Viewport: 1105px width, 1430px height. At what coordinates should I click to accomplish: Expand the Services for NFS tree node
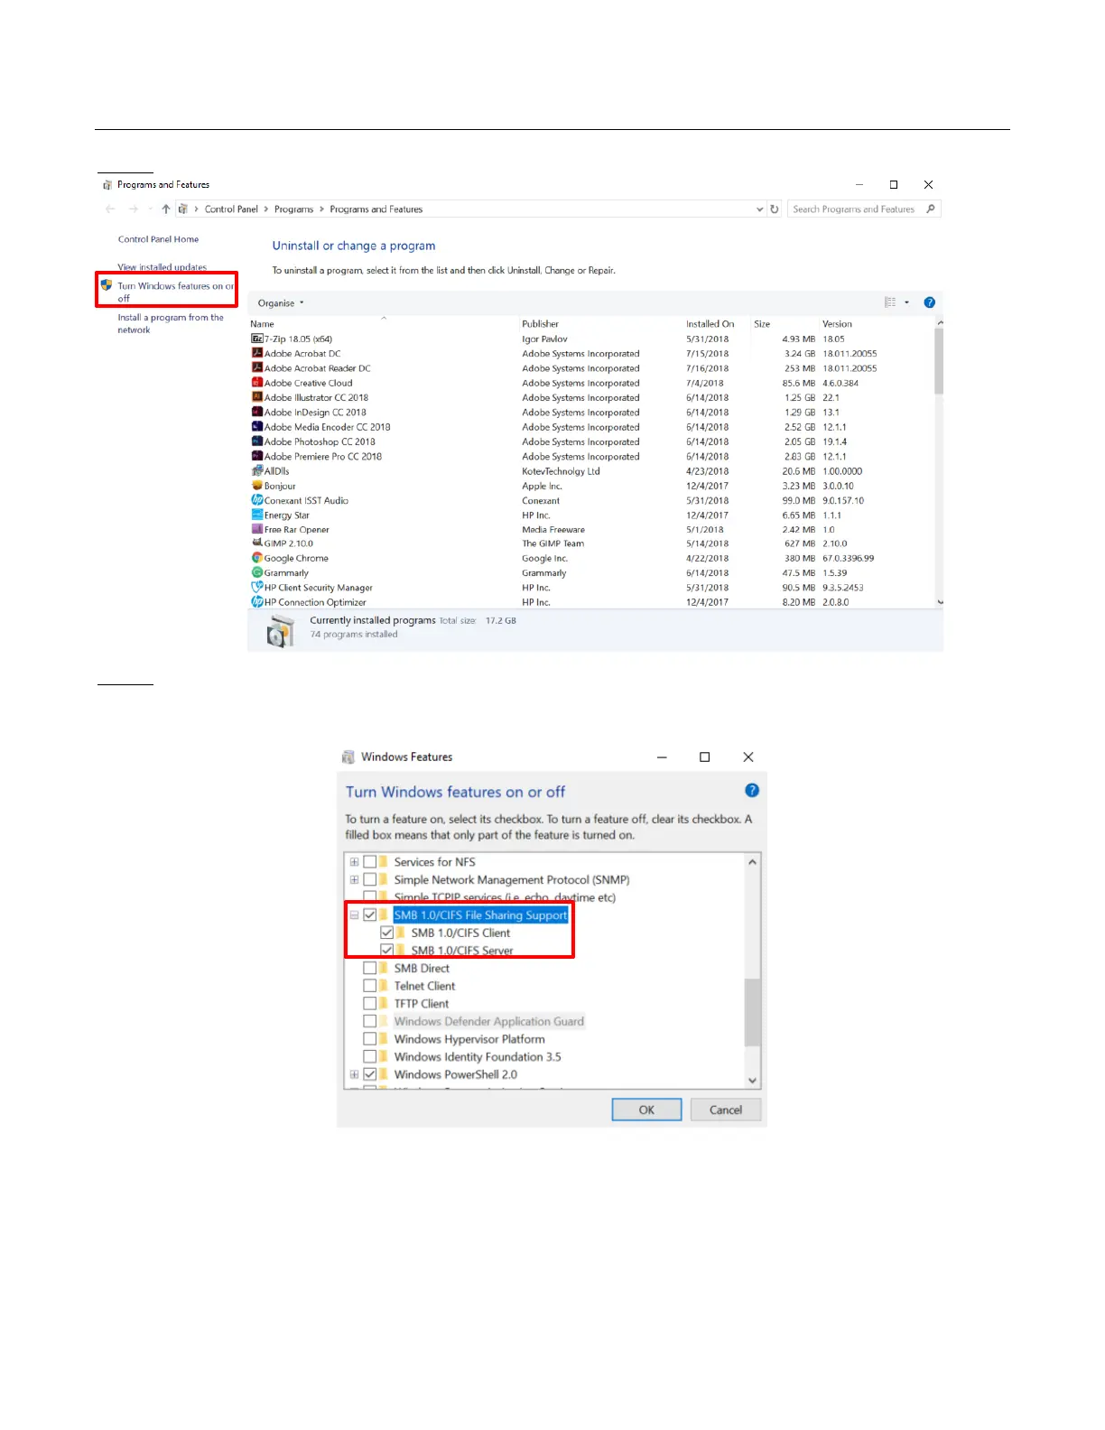(x=354, y=862)
